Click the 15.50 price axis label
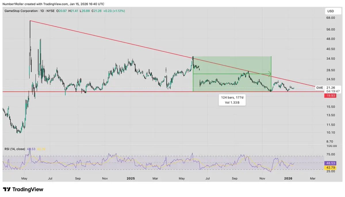 pyautogui.click(x=331, y=107)
